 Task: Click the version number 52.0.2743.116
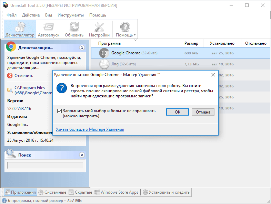[x=19, y=109]
